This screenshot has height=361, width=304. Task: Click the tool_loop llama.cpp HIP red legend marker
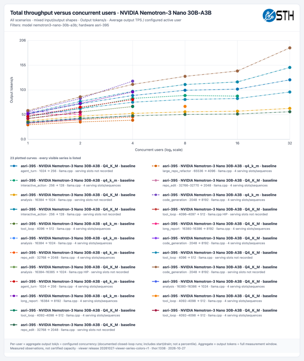point(156,209)
